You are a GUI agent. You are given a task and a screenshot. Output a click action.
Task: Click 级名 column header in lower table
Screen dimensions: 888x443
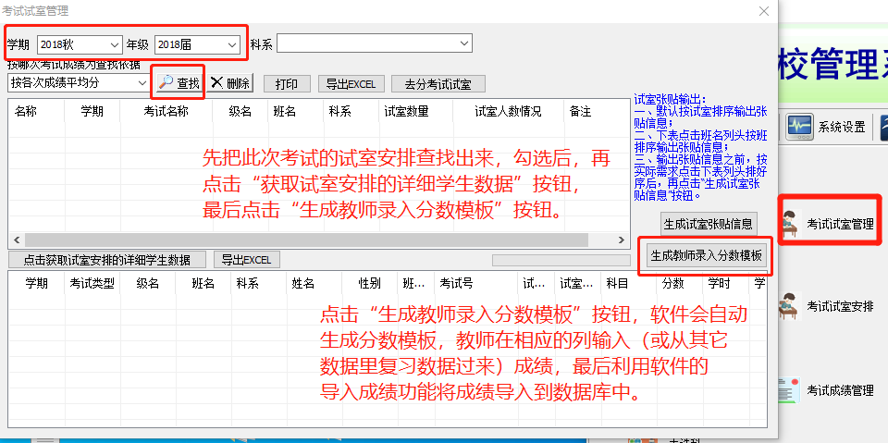[x=148, y=284]
